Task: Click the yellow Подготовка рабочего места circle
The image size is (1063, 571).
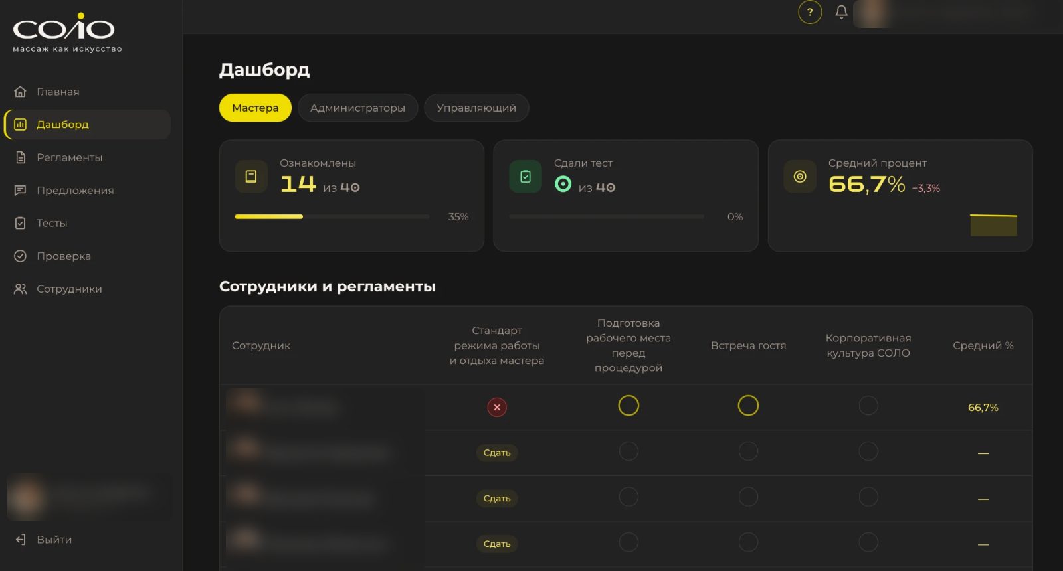Action: (x=628, y=405)
